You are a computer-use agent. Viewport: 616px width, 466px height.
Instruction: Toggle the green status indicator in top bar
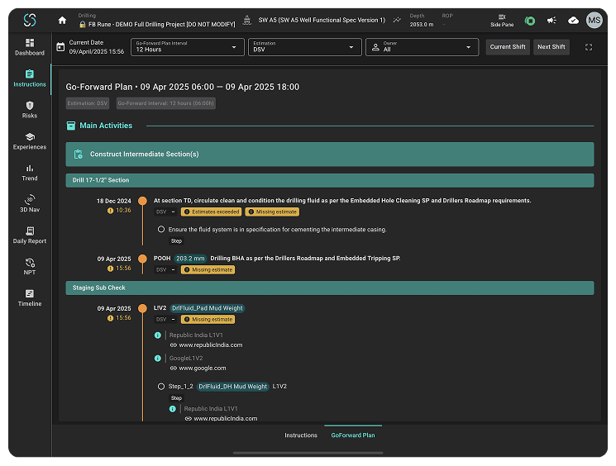pyautogui.click(x=529, y=21)
